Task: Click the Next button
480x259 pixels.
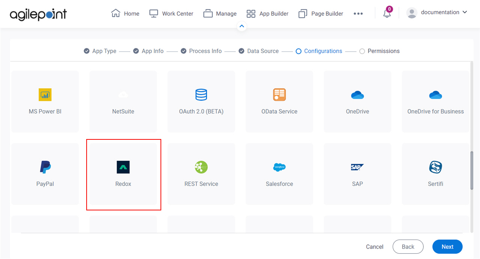Action: click(x=447, y=247)
